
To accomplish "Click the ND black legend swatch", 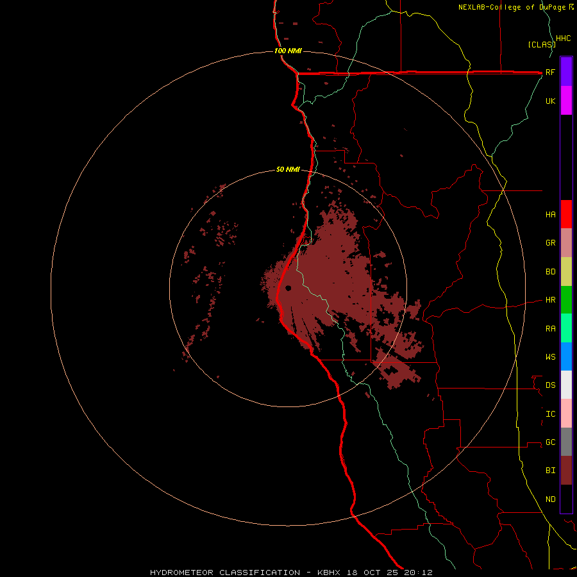I will pyautogui.click(x=566, y=499).
